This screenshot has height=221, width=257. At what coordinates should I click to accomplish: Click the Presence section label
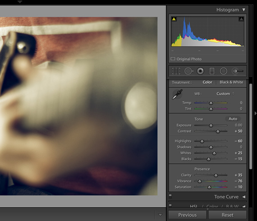click(x=202, y=169)
